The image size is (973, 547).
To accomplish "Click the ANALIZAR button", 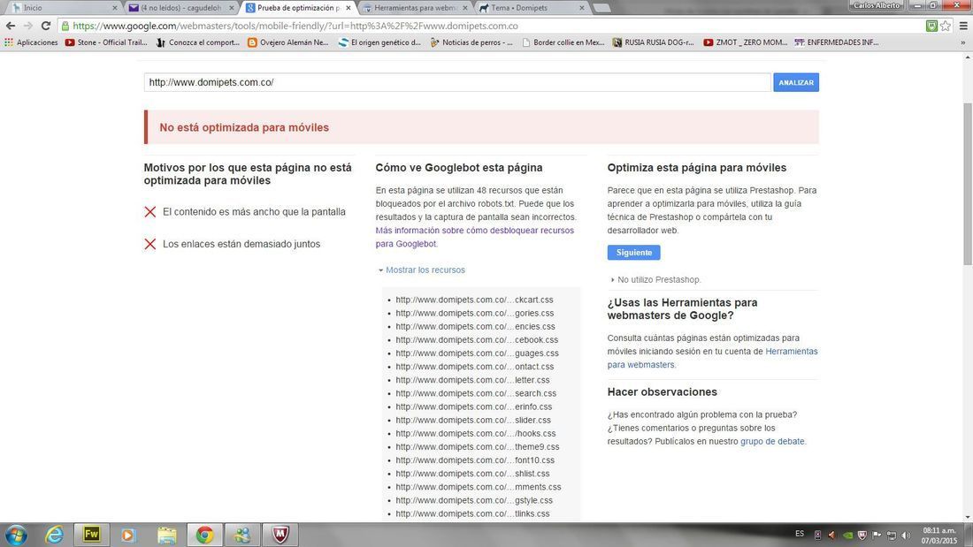I will [795, 82].
